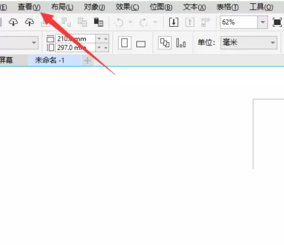
Task: Open the 布局(L) menu
Action: (x=62, y=7)
